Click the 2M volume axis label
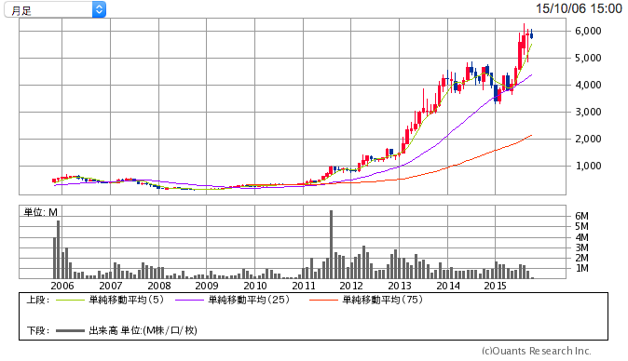The height and width of the screenshot is (361, 628). click(581, 259)
